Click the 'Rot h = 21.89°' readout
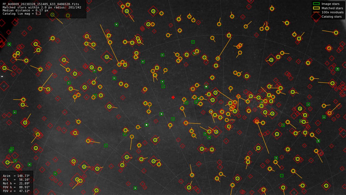Screen dimensions: 346x195 [x=16, y=183]
